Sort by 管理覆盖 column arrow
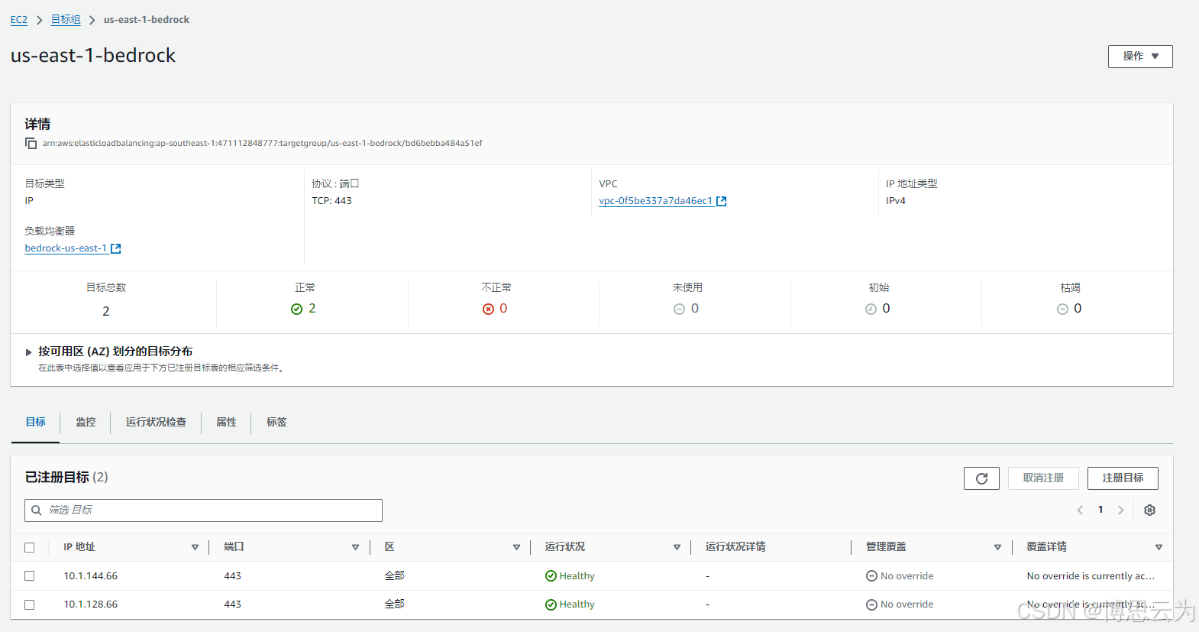 (997, 547)
